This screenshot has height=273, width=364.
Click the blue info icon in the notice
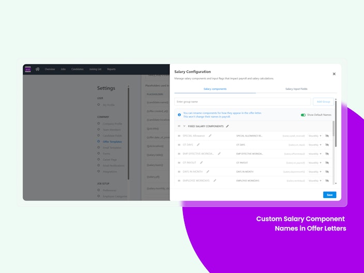point(179,115)
